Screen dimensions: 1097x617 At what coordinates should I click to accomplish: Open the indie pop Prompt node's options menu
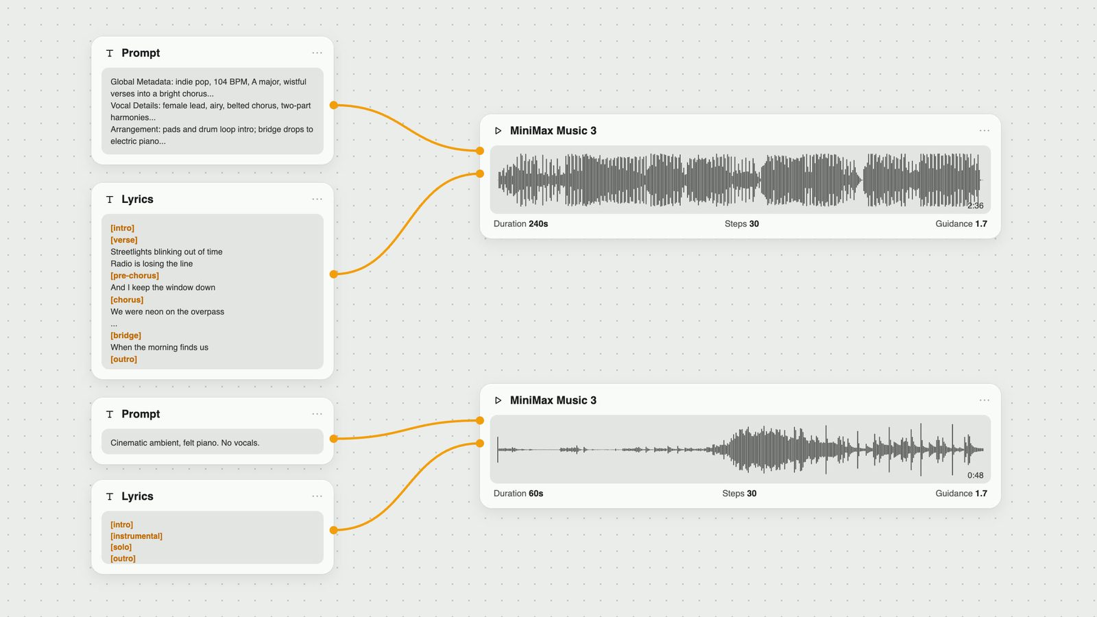coord(317,53)
